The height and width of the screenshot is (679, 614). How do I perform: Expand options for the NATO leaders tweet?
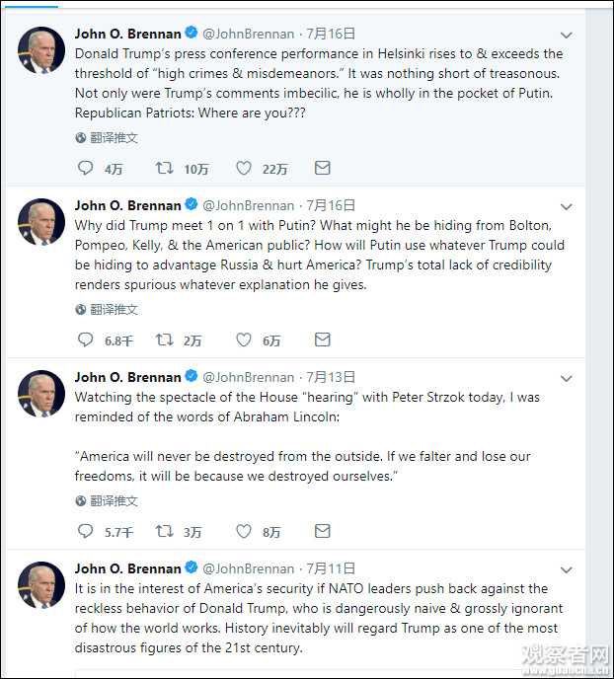pyautogui.click(x=567, y=570)
